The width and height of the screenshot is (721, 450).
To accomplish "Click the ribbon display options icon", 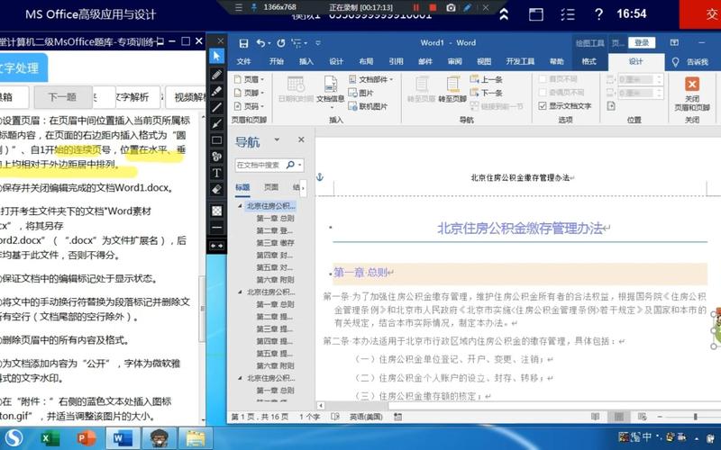I will pos(674,42).
